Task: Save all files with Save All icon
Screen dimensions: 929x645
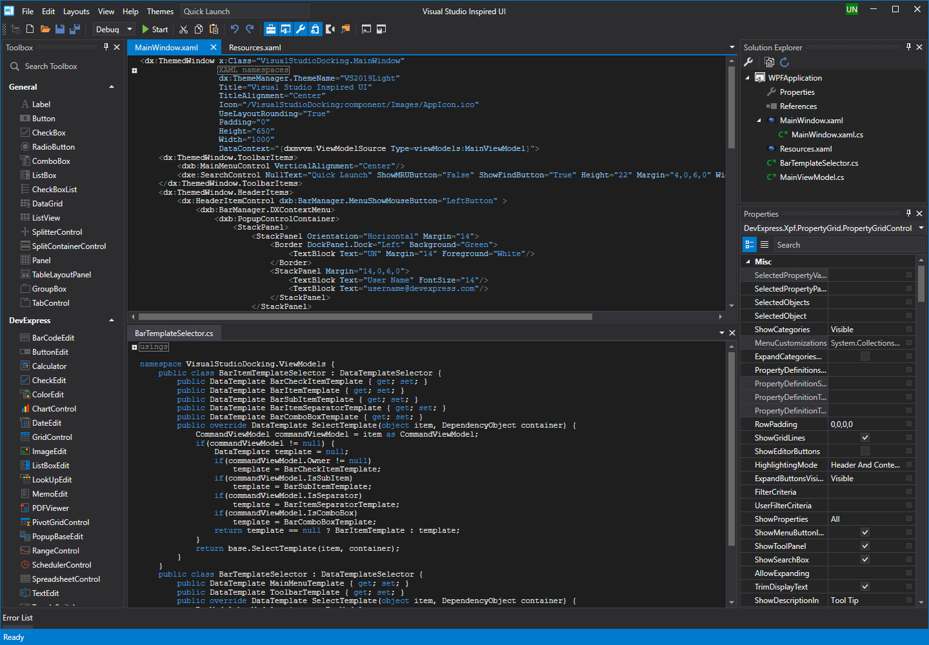Action: pos(75,29)
